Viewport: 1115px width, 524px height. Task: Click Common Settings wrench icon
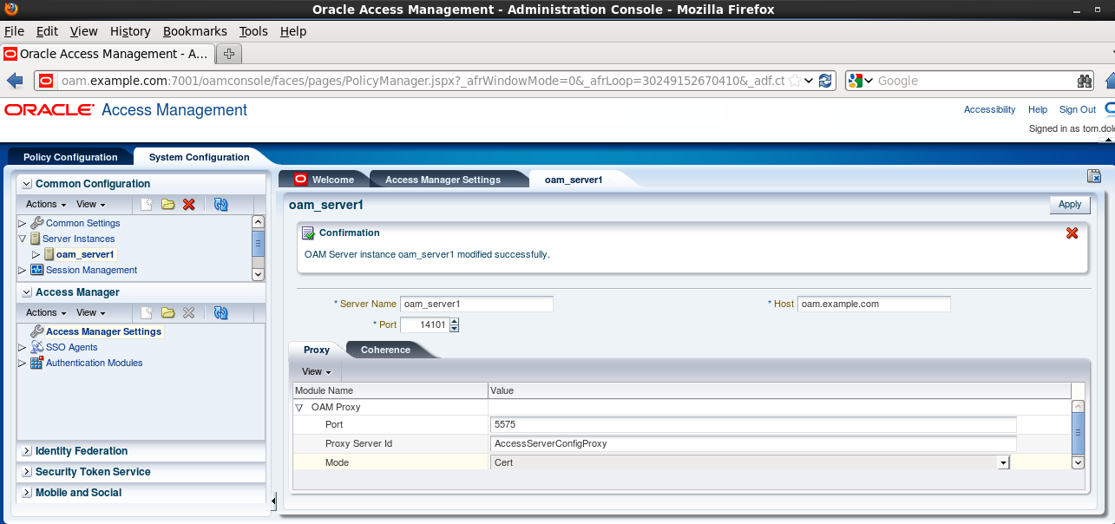click(x=36, y=223)
